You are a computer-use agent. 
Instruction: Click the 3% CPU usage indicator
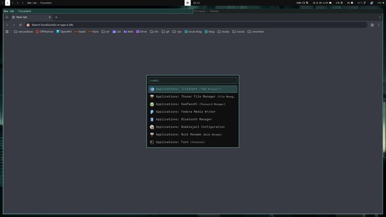pyautogui.click(x=350, y=3)
